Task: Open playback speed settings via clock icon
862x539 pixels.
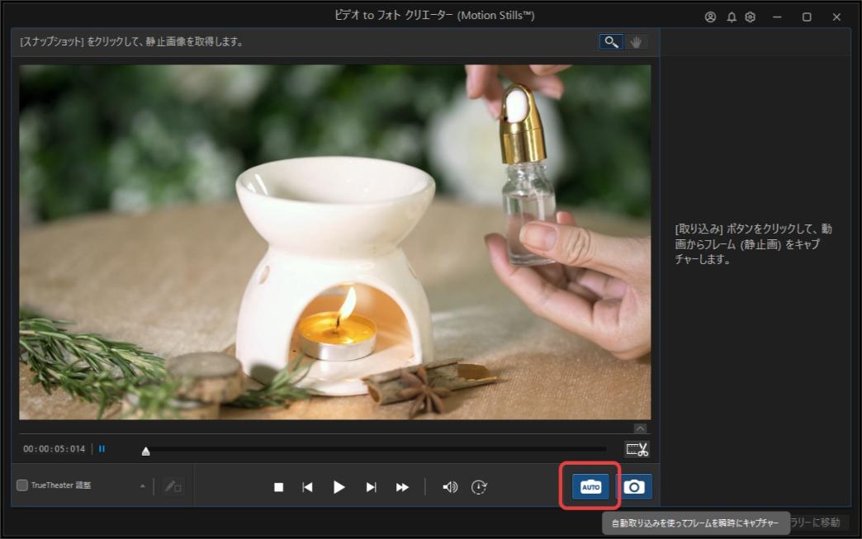Action: tap(480, 487)
